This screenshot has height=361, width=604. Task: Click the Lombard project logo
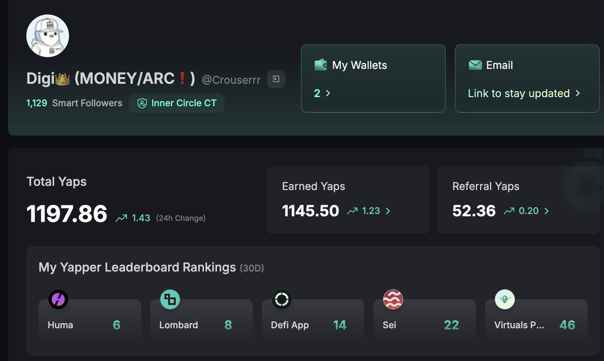tap(170, 300)
